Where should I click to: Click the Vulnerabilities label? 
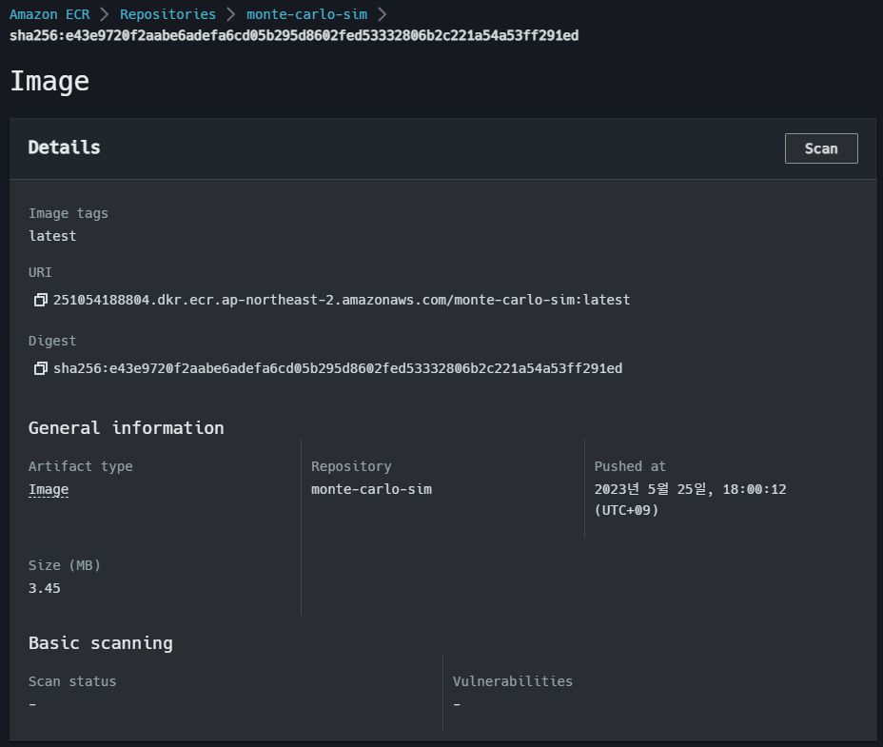pos(513,681)
